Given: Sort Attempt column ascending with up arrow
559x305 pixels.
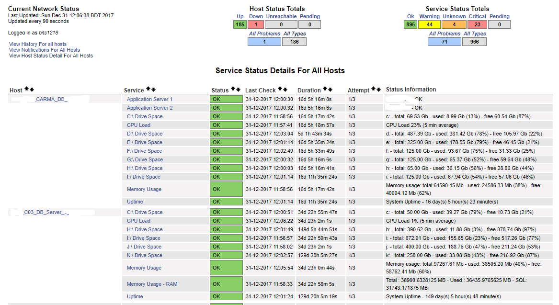Looking at the screenshot, I should click(374, 89).
